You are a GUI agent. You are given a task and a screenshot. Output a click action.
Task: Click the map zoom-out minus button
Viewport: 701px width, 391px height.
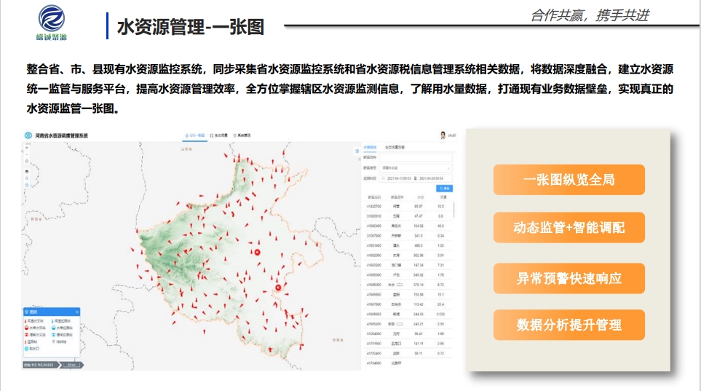[26, 155]
